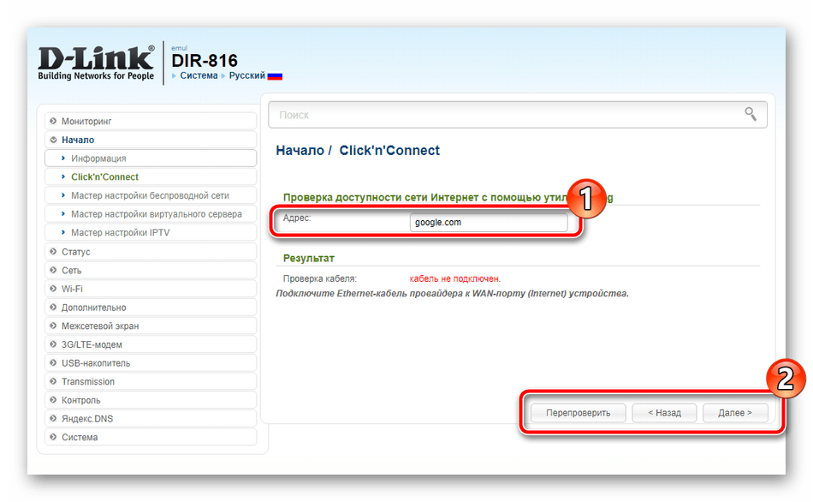The image size is (813, 502).
Task: Select Мастер настройки беспроводной сети
Action: click(x=151, y=195)
